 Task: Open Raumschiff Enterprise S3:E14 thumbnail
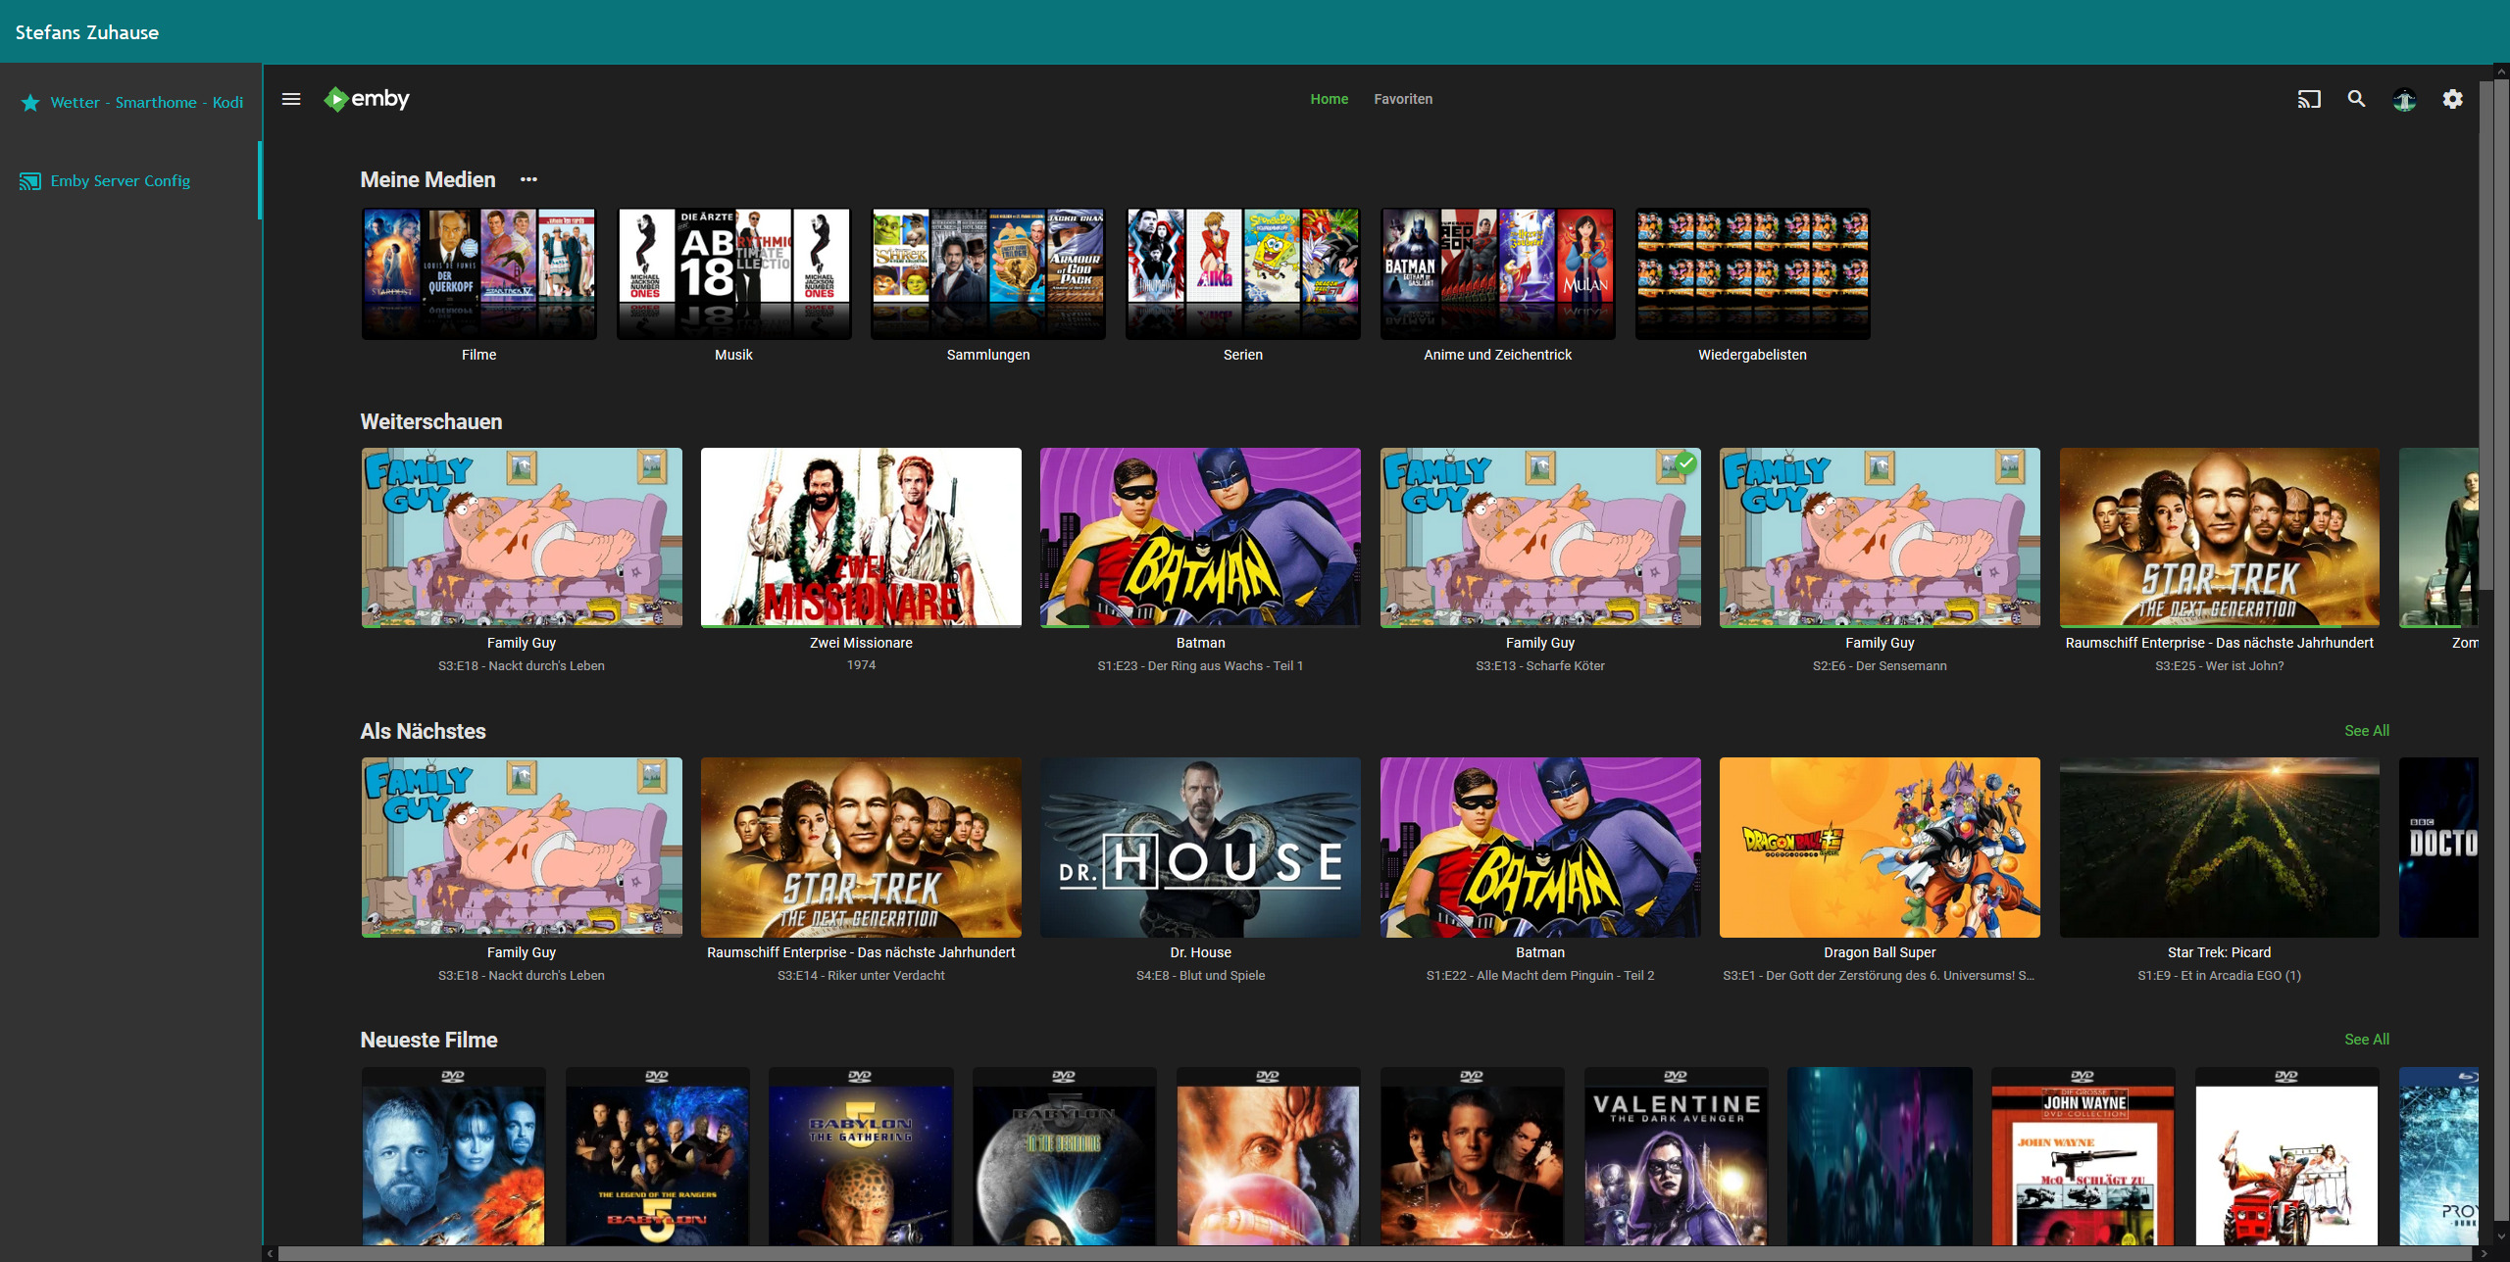pos(861,848)
